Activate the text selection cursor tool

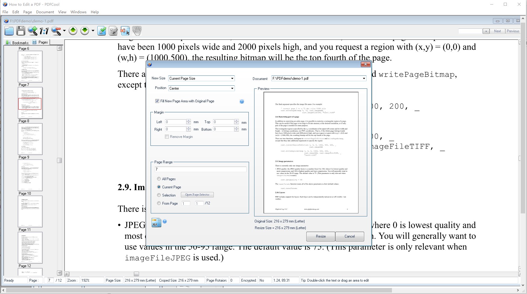click(x=125, y=31)
